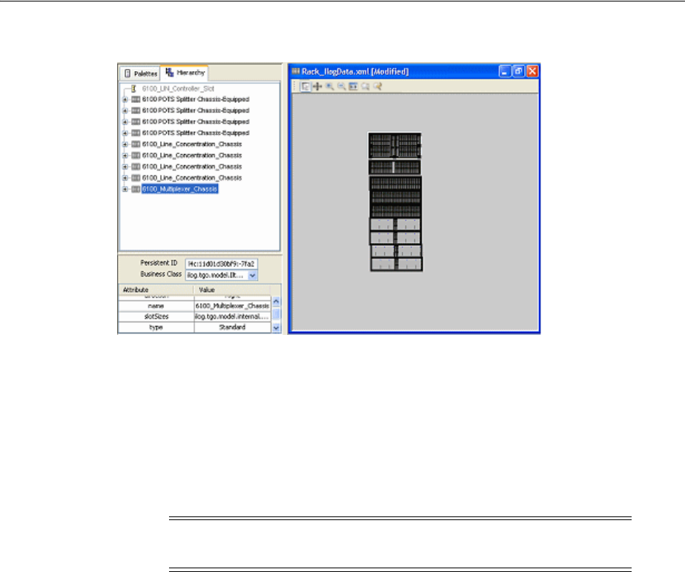Open the Business Class dropdown
This screenshot has height=572, width=685.
(253, 275)
